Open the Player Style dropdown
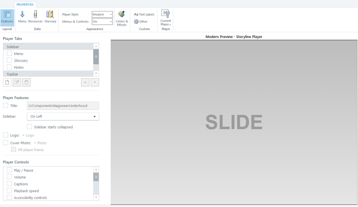358x207 pixels. tap(102, 14)
